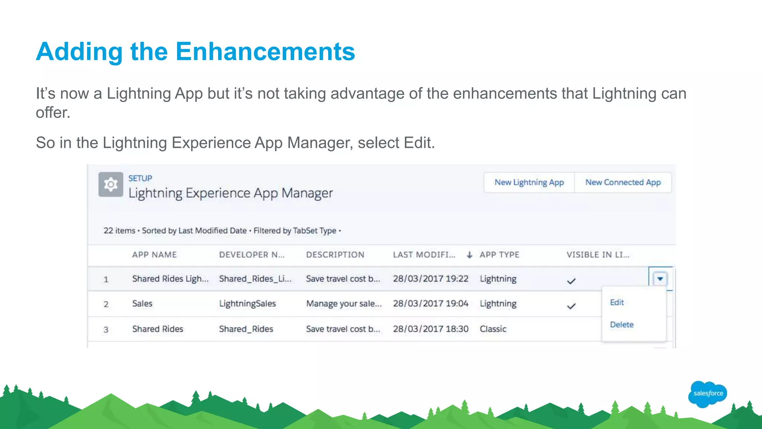Screen dimensions: 762x429
Task: Click the Manage your sale... description cell
Action: click(x=344, y=304)
